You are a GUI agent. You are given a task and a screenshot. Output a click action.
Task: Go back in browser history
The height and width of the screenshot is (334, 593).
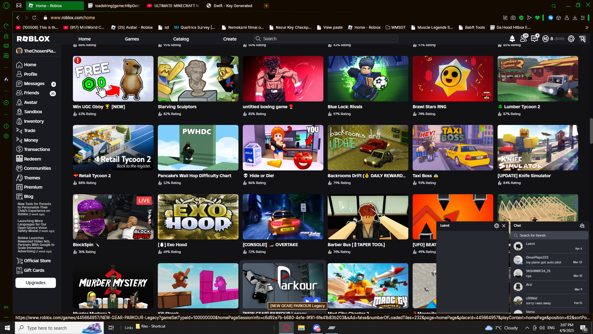18,18
